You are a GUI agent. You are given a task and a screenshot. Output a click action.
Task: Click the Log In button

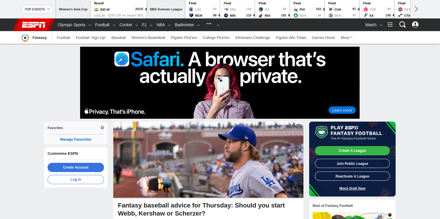(x=76, y=180)
